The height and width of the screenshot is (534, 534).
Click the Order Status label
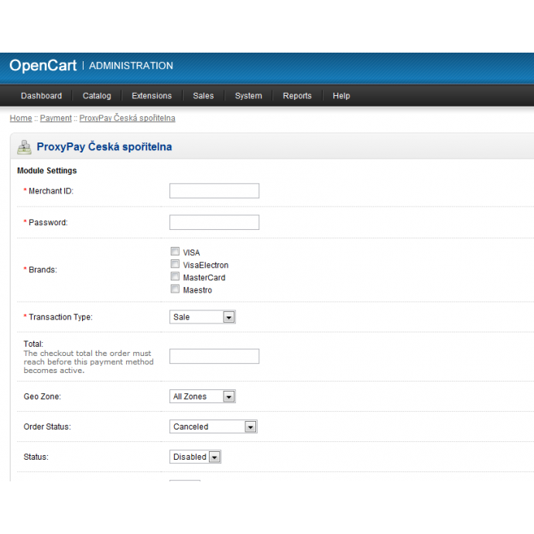click(x=47, y=426)
